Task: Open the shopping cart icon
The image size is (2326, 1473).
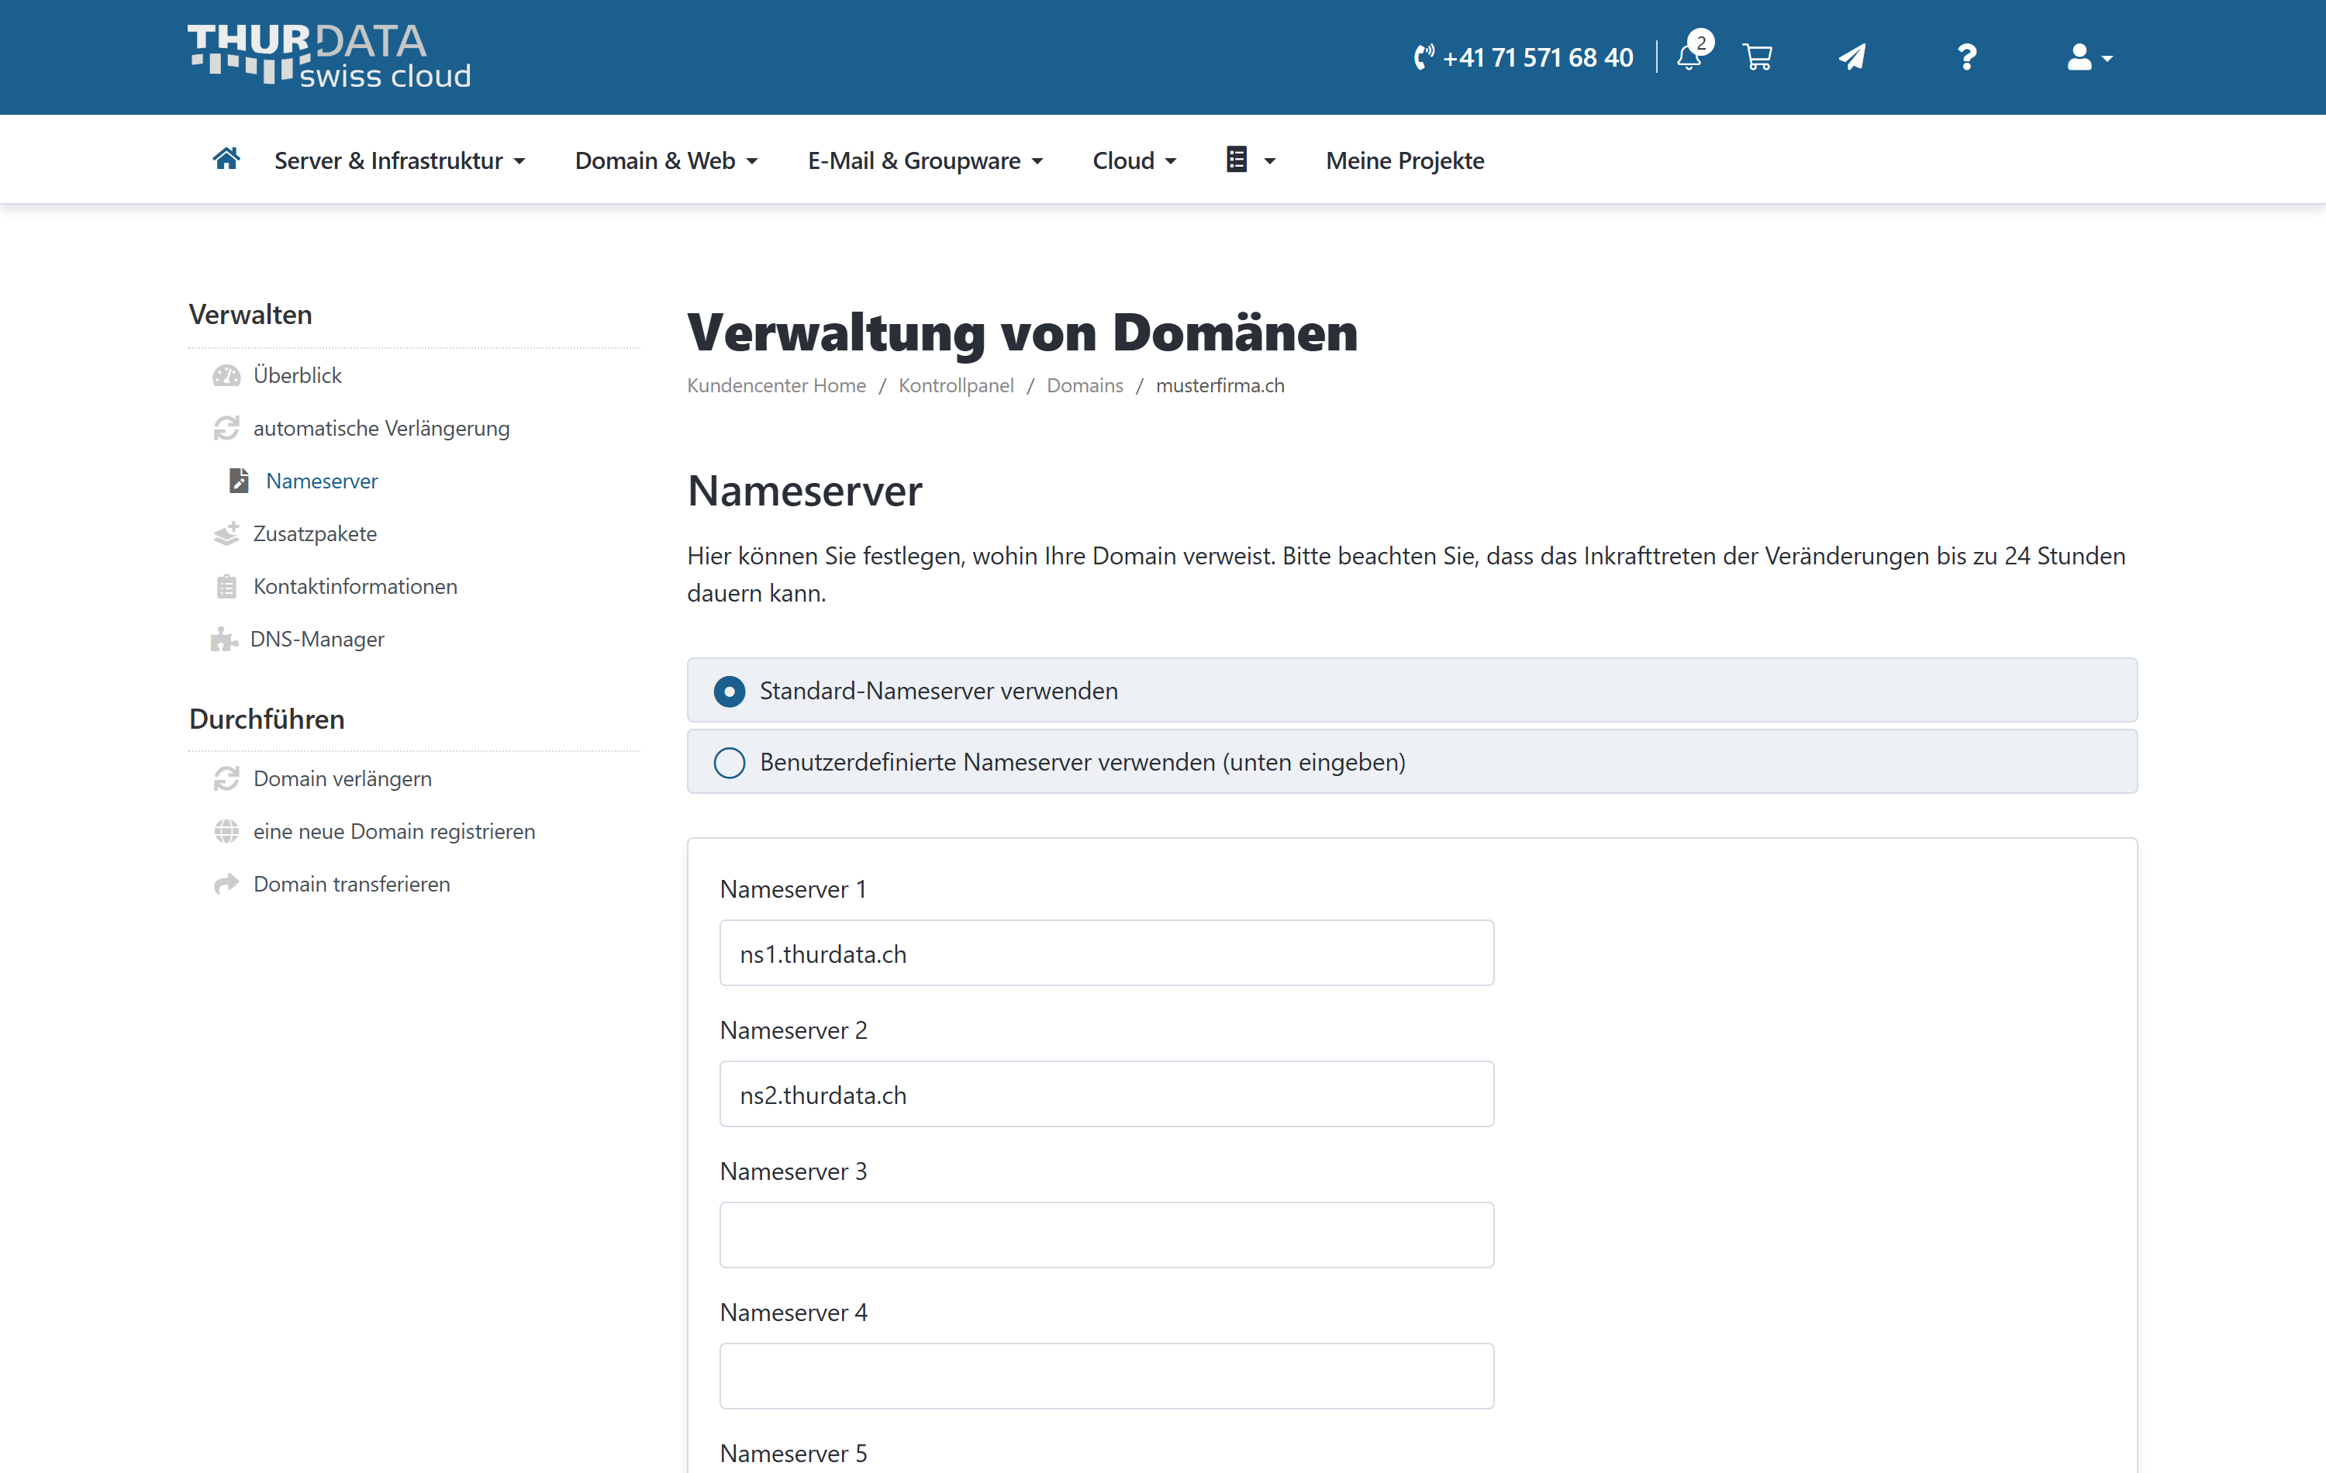Action: (x=1757, y=58)
